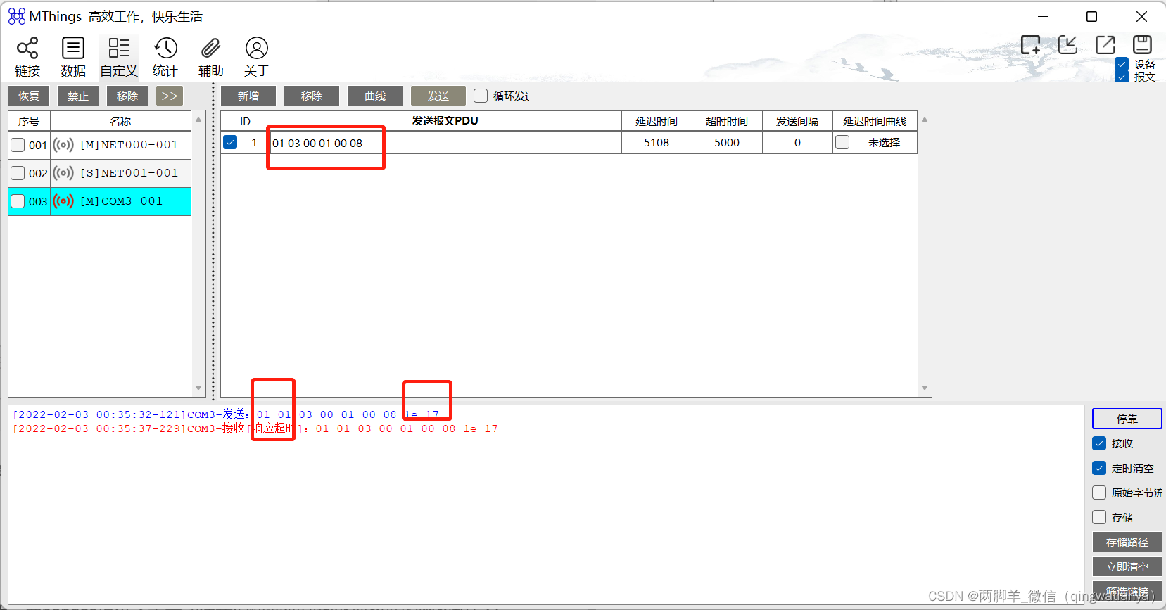Click the 发送报文PDU column header
Image resolution: width=1166 pixels, height=610 pixels.
tap(445, 121)
